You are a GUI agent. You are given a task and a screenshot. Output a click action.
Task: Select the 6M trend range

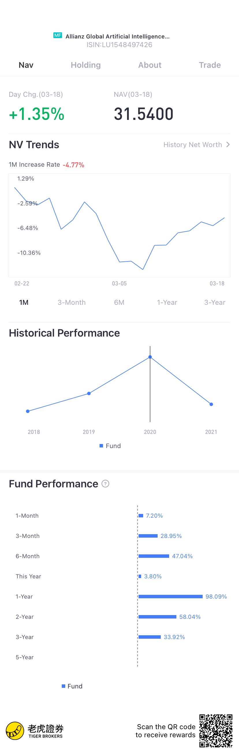click(x=119, y=302)
